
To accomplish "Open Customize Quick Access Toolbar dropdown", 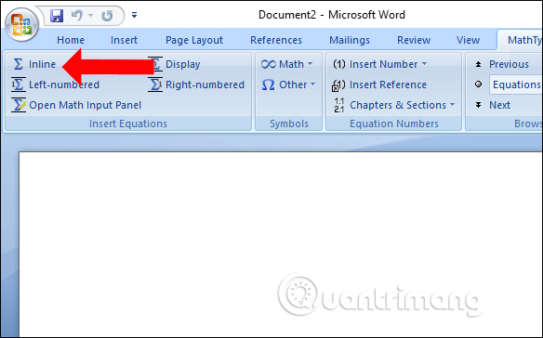I will pyautogui.click(x=135, y=15).
